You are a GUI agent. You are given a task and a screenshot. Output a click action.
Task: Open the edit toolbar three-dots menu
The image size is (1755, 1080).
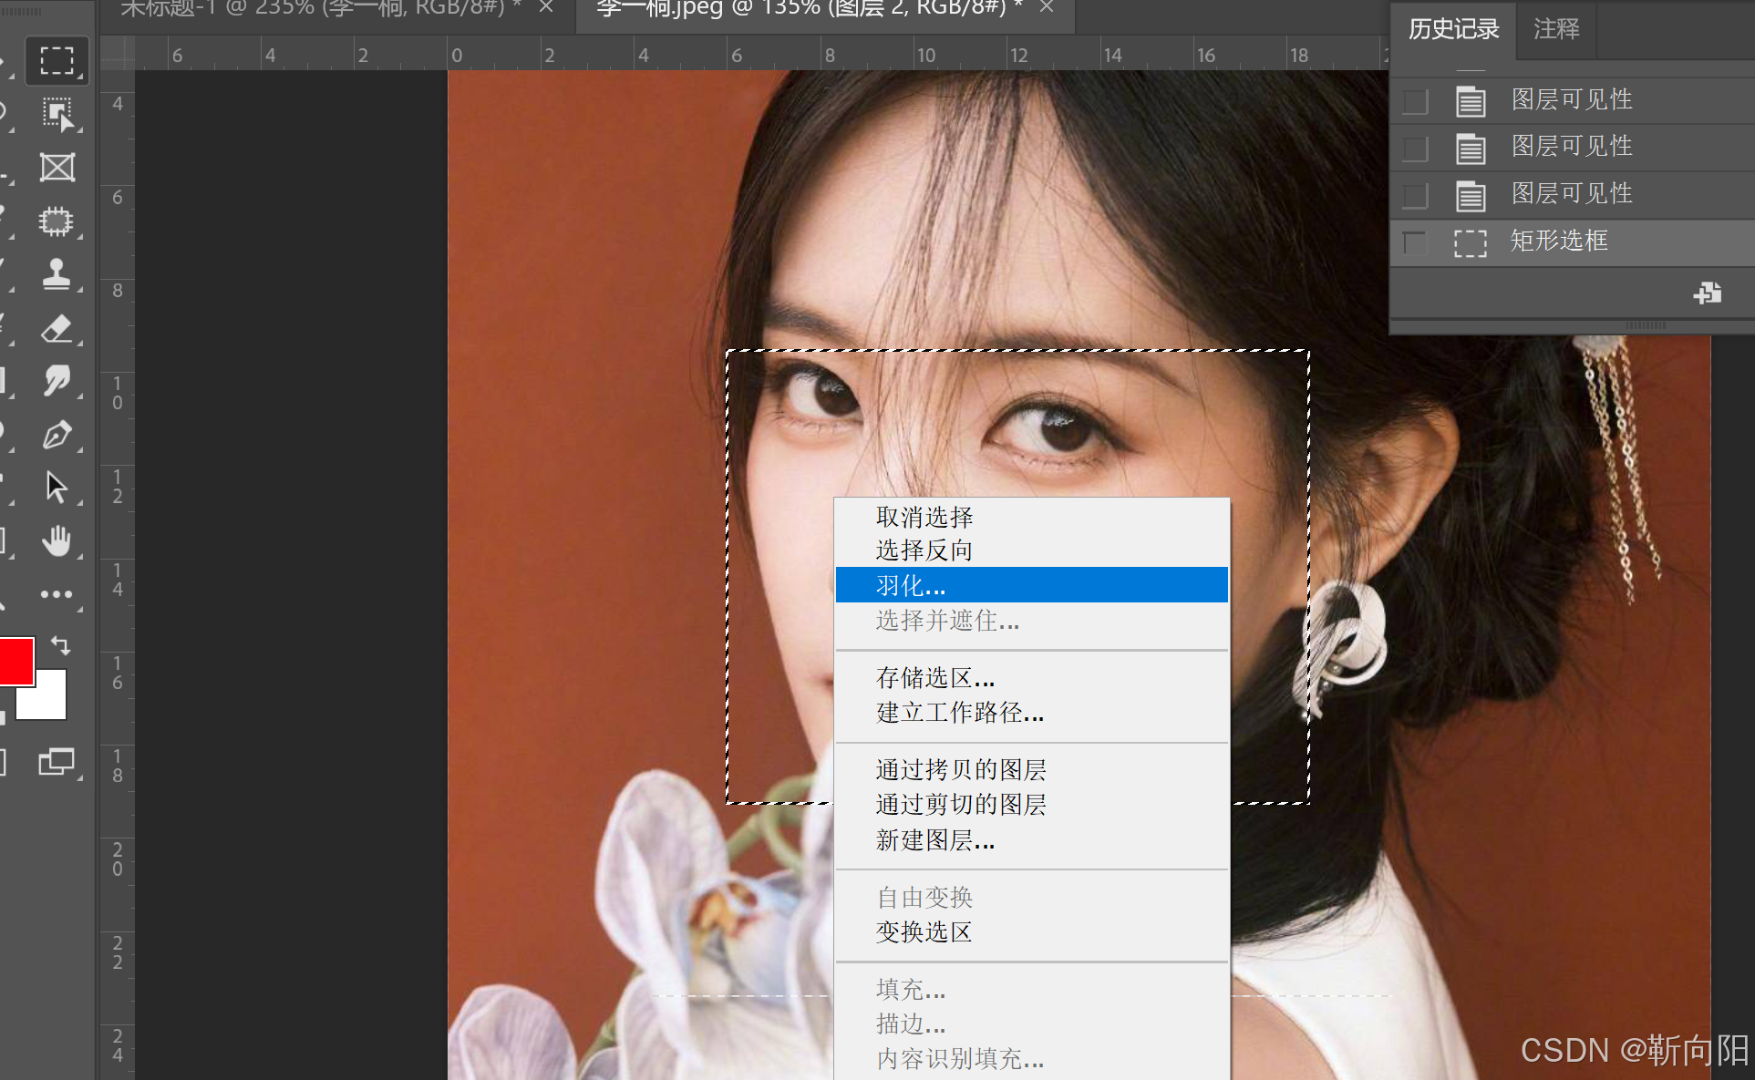click(x=57, y=594)
